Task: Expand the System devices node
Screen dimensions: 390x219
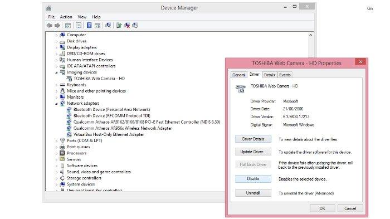Action: point(56,184)
